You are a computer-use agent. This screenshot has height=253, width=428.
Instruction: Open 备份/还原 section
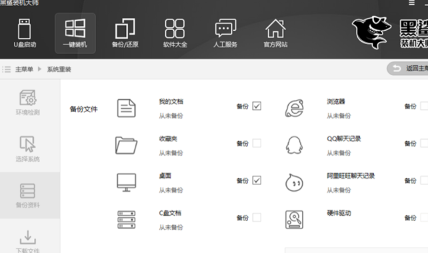tap(125, 33)
